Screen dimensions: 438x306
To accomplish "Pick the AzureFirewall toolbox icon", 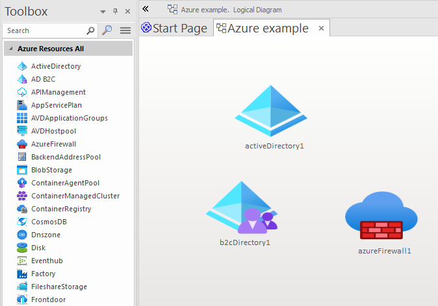I will click(x=22, y=144).
